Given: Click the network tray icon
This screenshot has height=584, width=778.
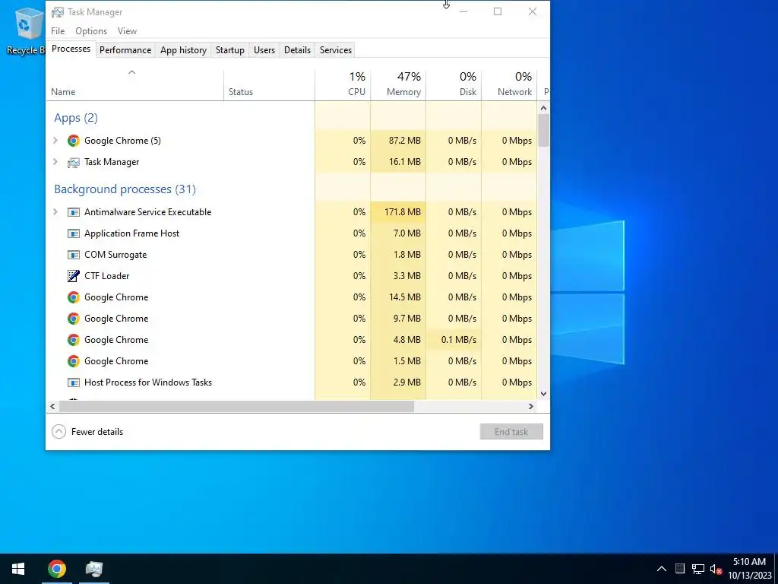Looking at the screenshot, I should click(x=698, y=569).
